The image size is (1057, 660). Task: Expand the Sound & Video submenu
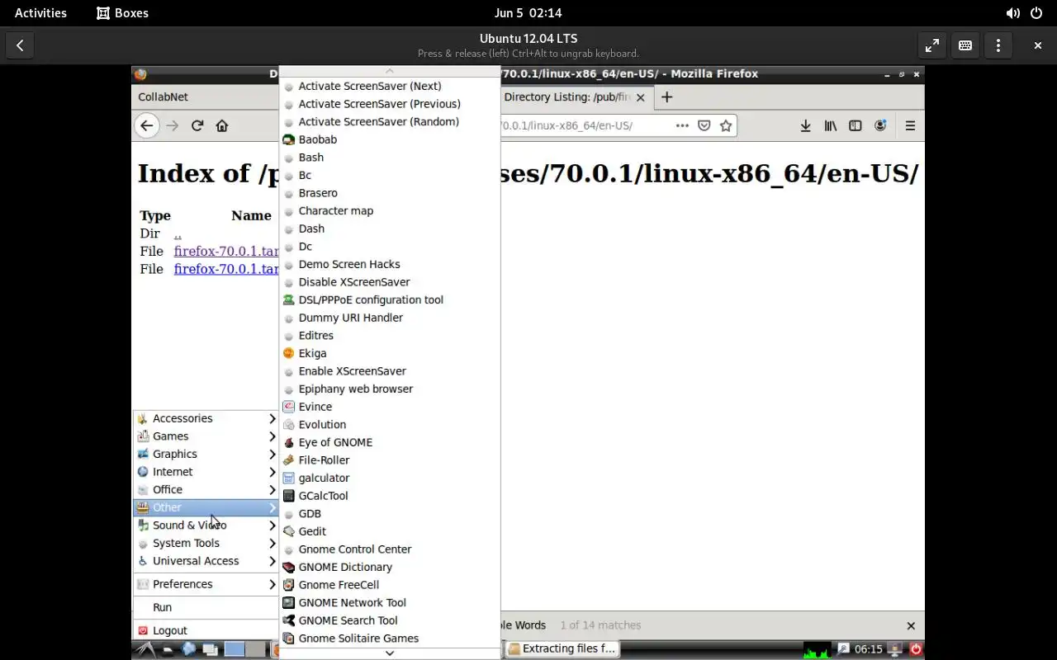(206, 526)
